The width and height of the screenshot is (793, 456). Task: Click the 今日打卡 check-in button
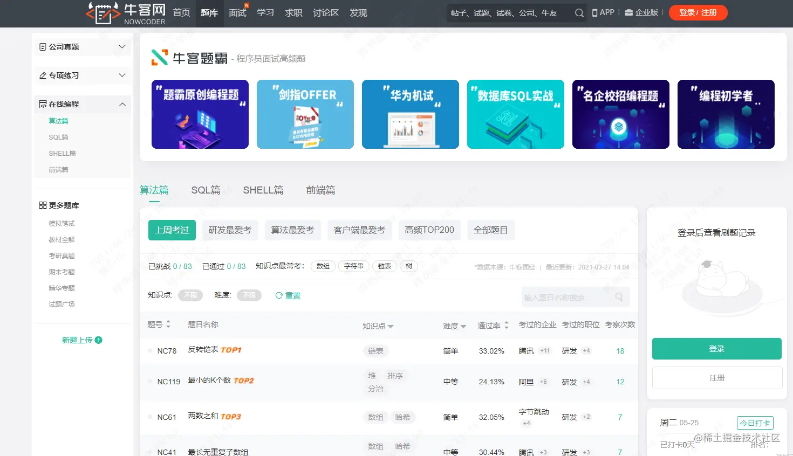tap(755, 423)
